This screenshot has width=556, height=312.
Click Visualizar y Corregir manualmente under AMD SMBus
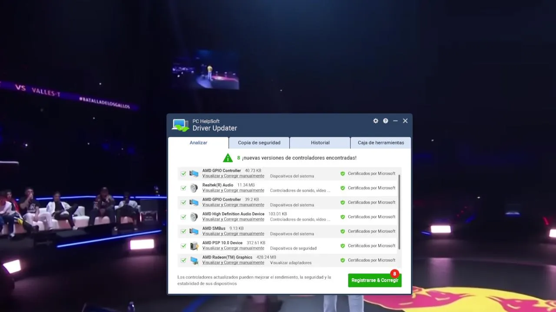click(233, 234)
